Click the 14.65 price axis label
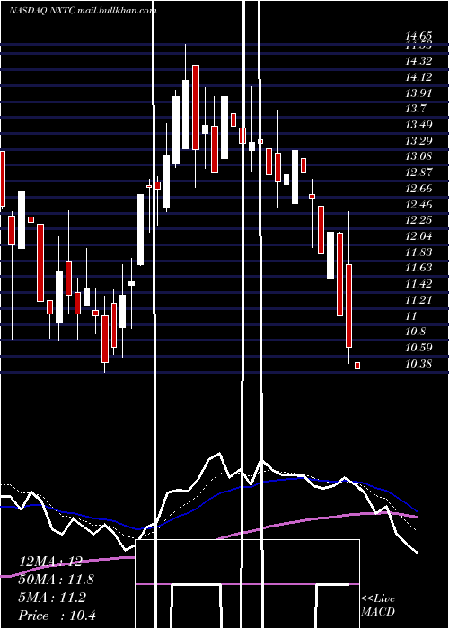The height and width of the screenshot is (629, 449). 418,37
